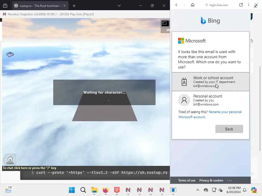Click the sidebar vertical scrollbar
Image resolution: width=262 pixels, height=196 pixels.
click(260, 108)
